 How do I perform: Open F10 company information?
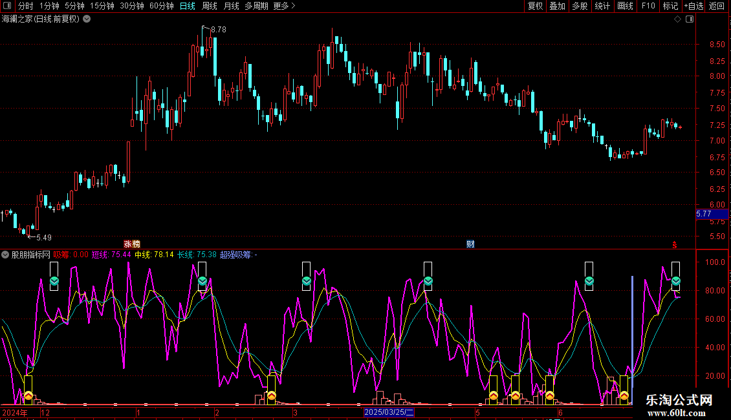tap(648, 6)
